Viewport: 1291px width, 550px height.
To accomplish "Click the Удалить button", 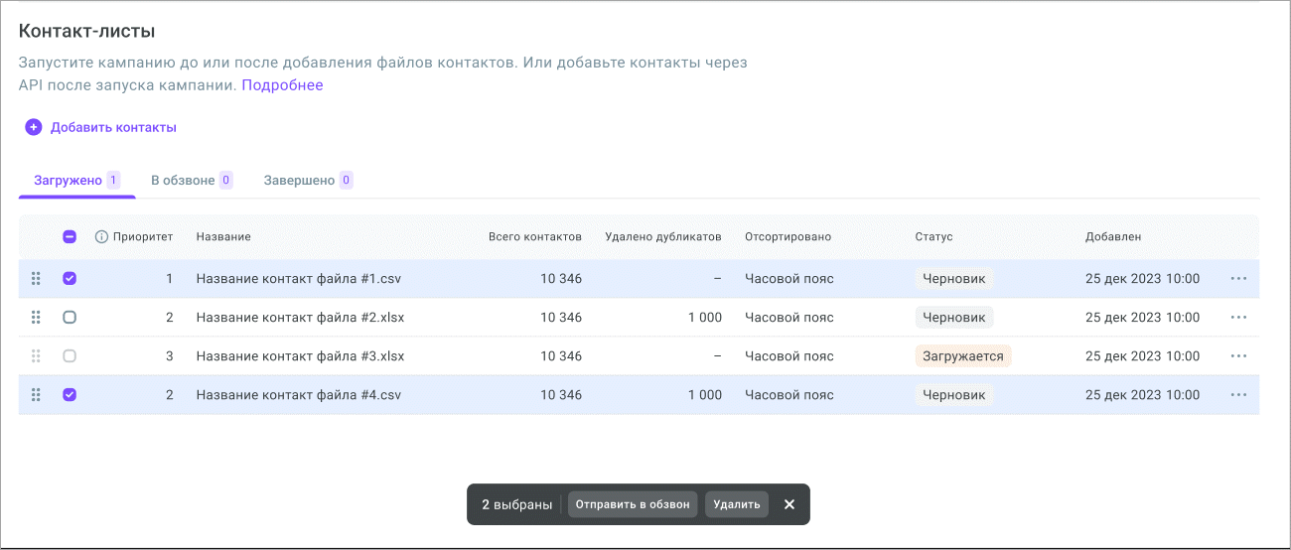I will 737,504.
